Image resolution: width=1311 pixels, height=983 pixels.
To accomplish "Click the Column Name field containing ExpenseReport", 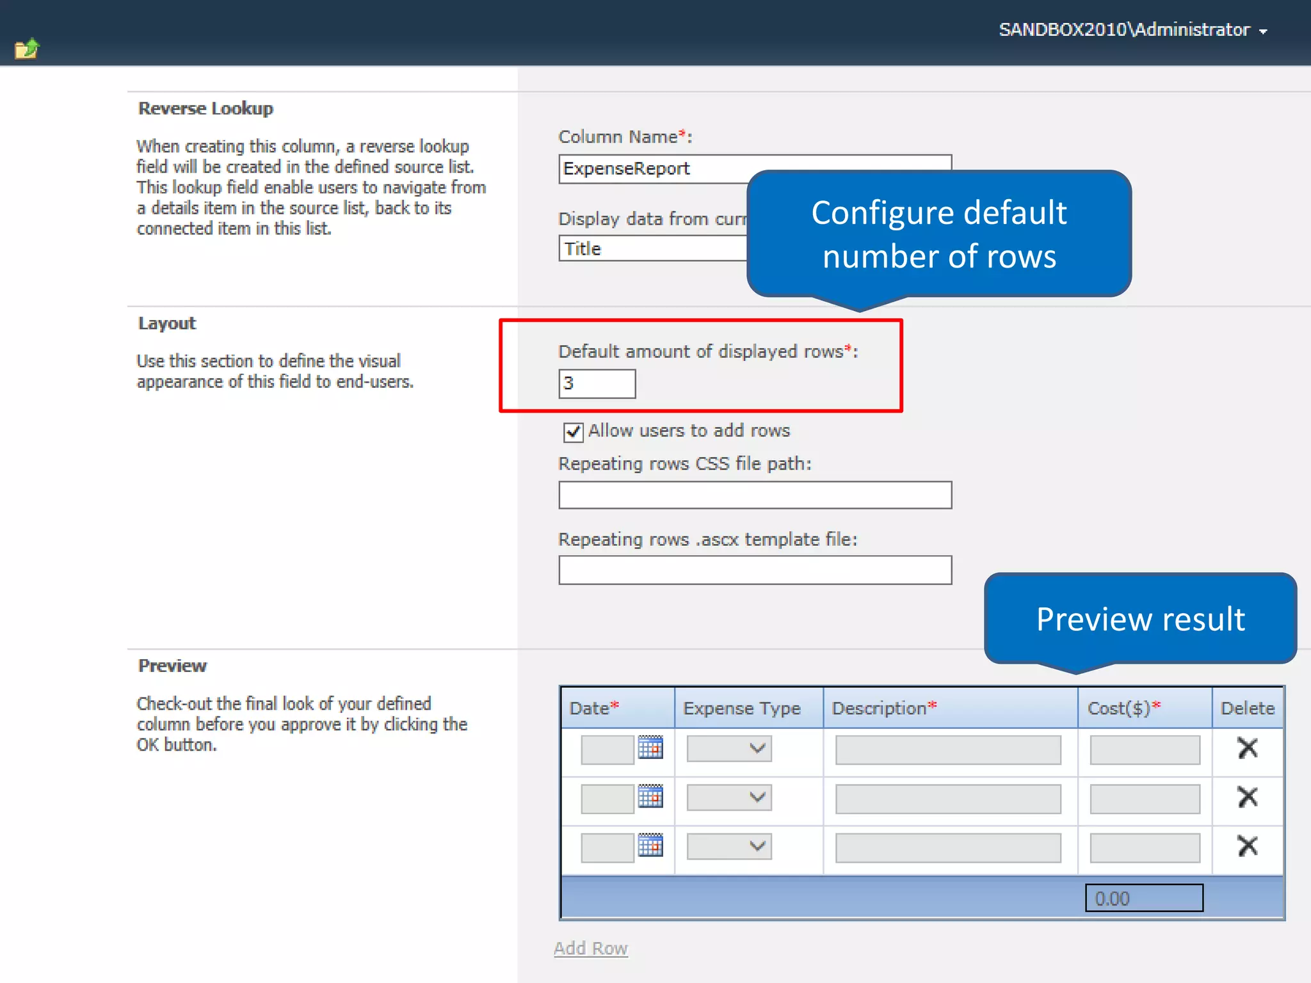I will pos(653,169).
